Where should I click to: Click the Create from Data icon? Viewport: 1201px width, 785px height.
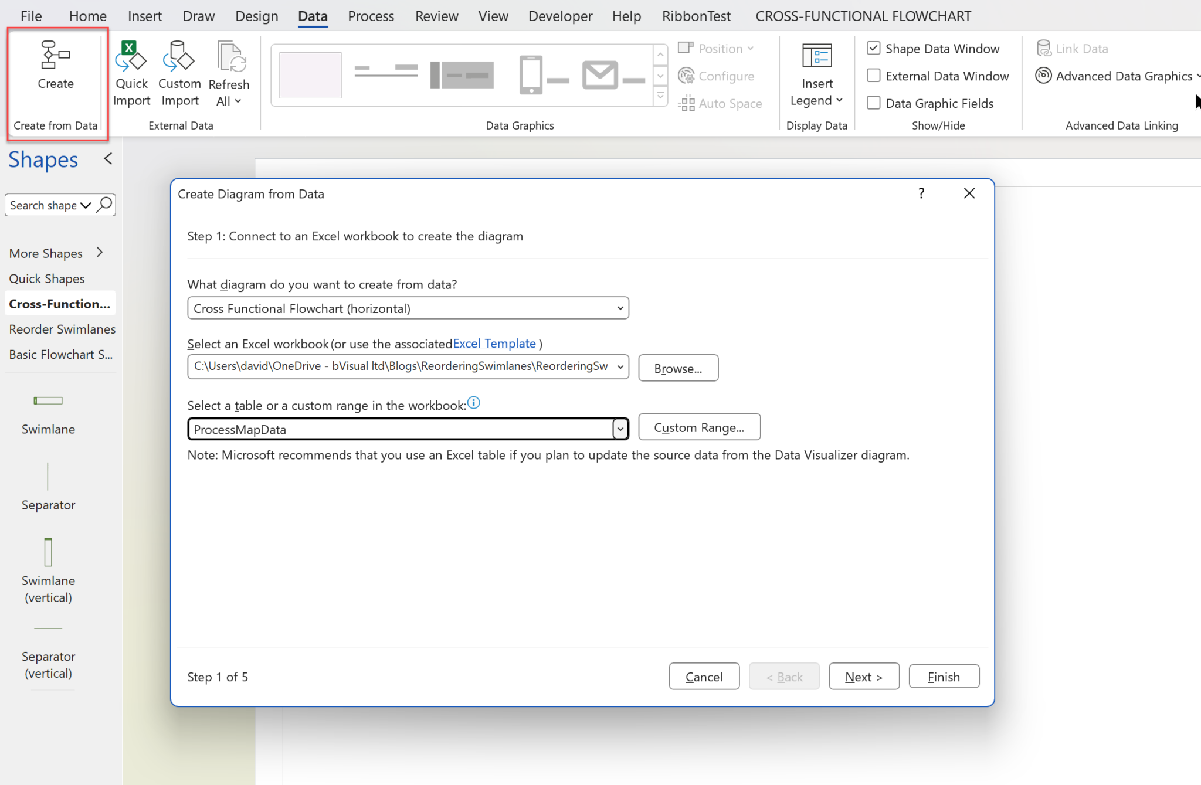(x=55, y=56)
